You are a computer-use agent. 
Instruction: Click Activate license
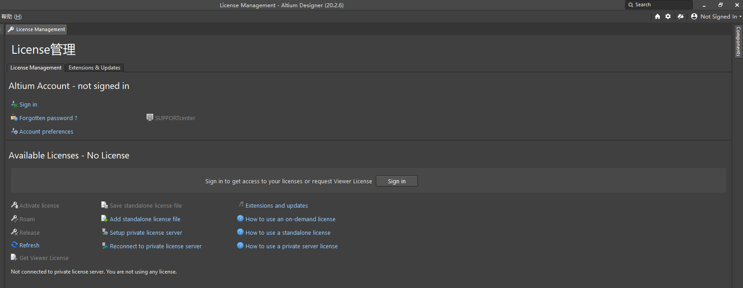39,205
